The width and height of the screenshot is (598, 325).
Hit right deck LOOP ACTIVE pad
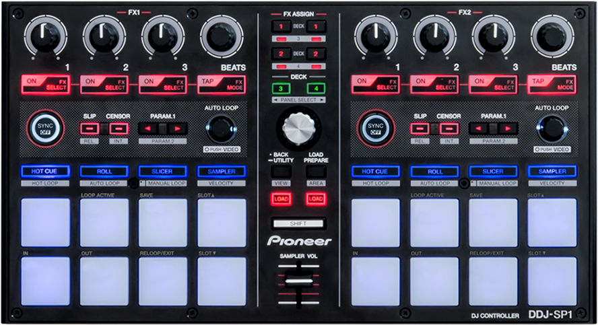click(435, 223)
